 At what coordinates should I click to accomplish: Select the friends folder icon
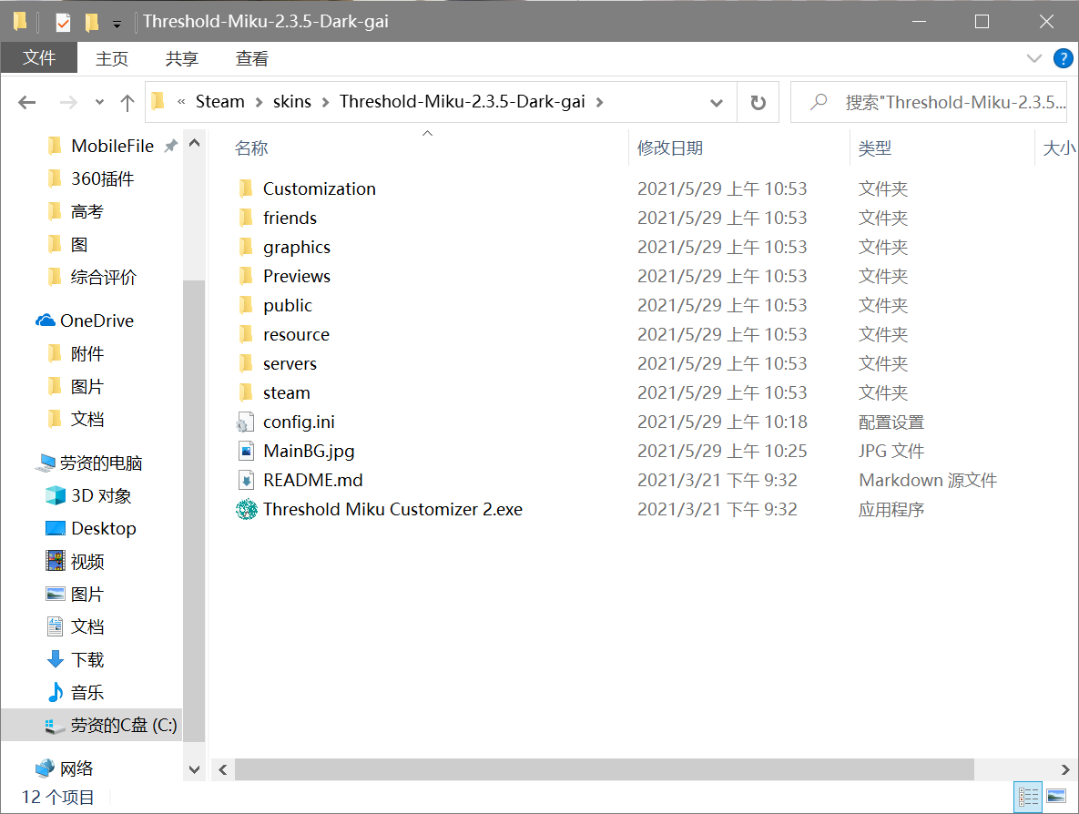click(x=246, y=218)
